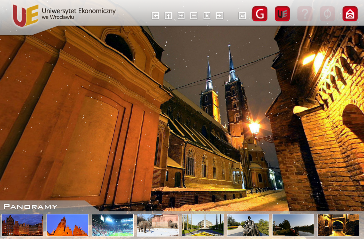Image resolution: width=364 pixels, height=239 pixels.
Task: Tilt view down with down arrow icon
Action: click(207, 16)
